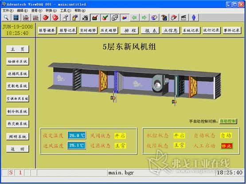Show the 历史趋势 history trend

coord(109,31)
